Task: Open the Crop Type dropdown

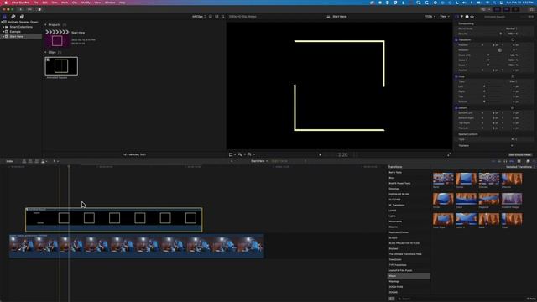Action: pyautogui.click(x=513, y=81)
